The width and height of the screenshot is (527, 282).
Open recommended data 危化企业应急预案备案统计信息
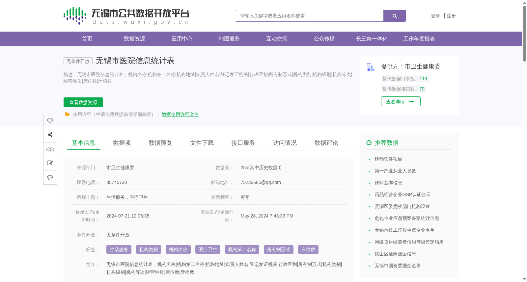[407, 218]
